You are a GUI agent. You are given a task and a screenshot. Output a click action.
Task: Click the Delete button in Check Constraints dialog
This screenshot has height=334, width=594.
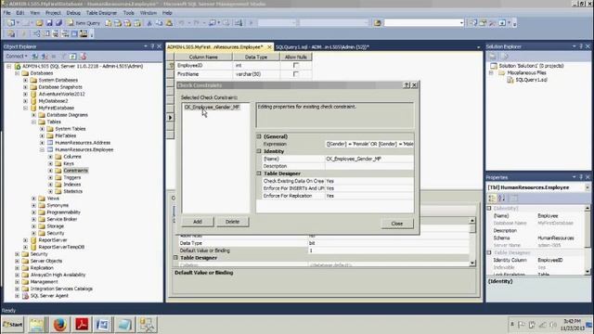[232, 222]
